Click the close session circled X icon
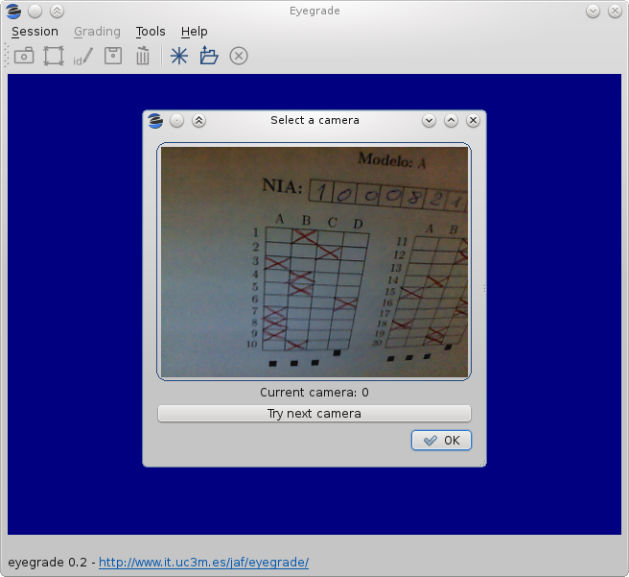This screenshot has width=629, height=577. [239, 56]
